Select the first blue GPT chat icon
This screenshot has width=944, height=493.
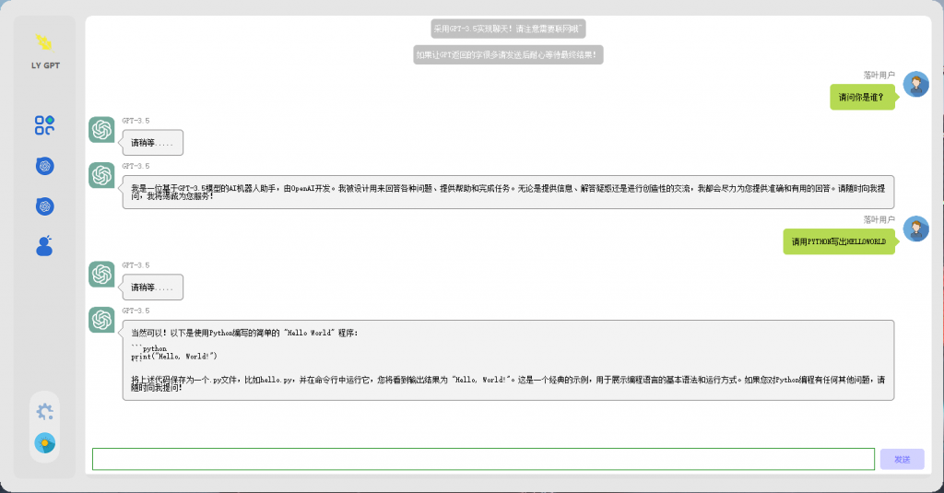44,166
